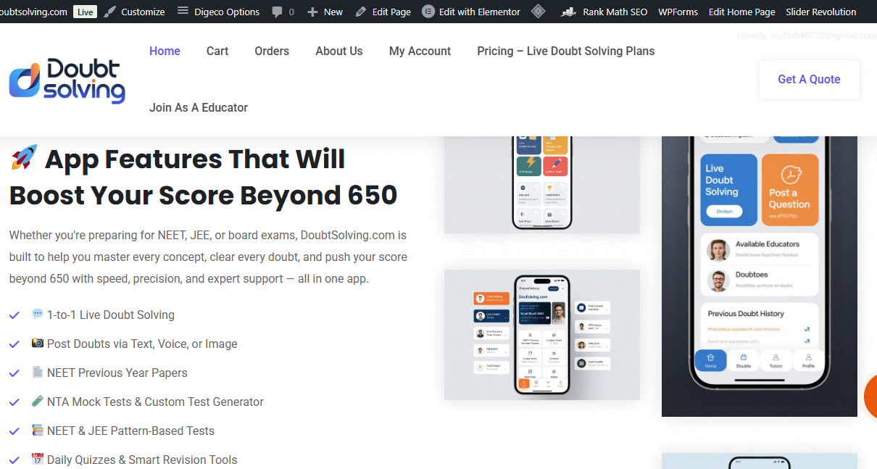This screenshot has width=877, height=469.
Task: Click heading 'App Features That Will Boost Your Score'
Action: (203, 177)
